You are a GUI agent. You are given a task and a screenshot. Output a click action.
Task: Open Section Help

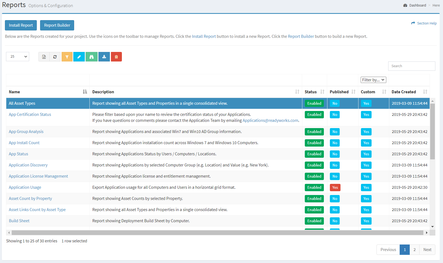coord(426,23)
